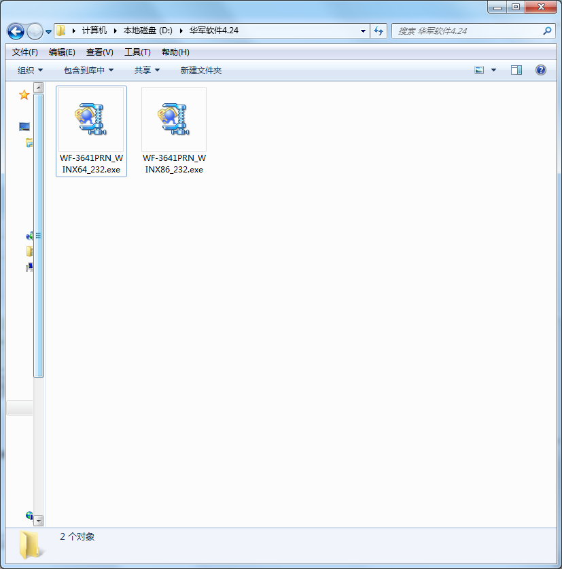Click the 华军软件4.24 breadcrumb segment
Image resolution: width=562 pixels, height=569 pixels.
(213, 31)
